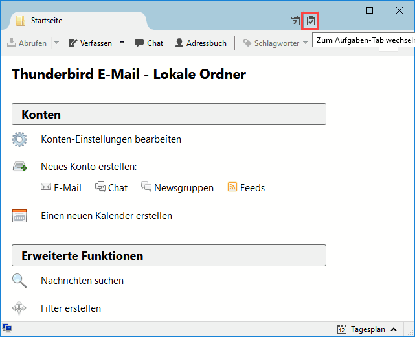
Task: Click the folder icon on Startseite tab
Action: click(21, 21)
